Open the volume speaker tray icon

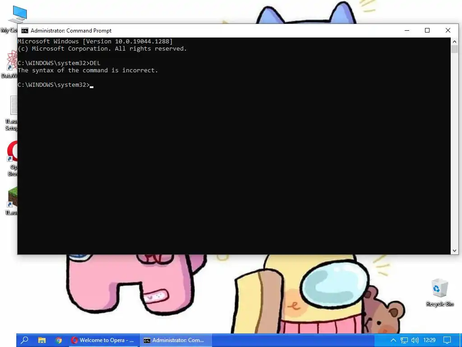(415, 340)
